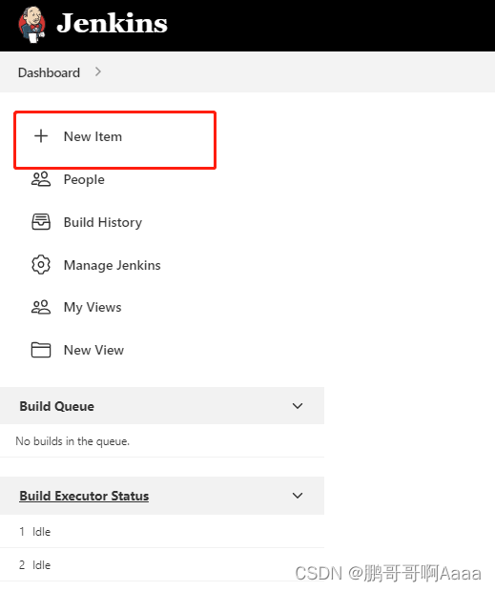Screen dimensions: 495x591
Task: Open the Manage Jenkins text link
Action: [x=113, y=265]
